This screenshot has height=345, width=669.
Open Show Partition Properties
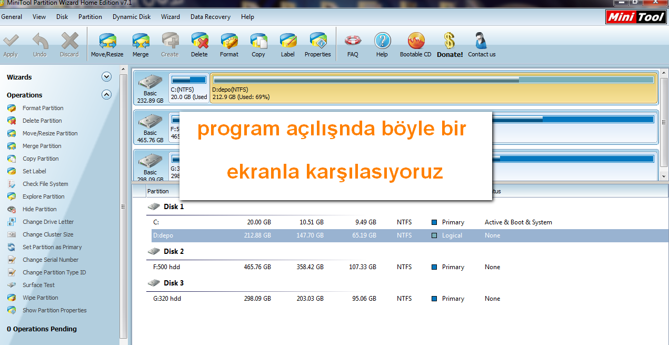[x=54, y=310]
